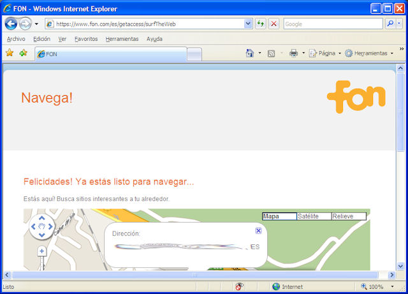
Task: Click the horizontal scrollbar right arrow
Action: coord(391,275)
